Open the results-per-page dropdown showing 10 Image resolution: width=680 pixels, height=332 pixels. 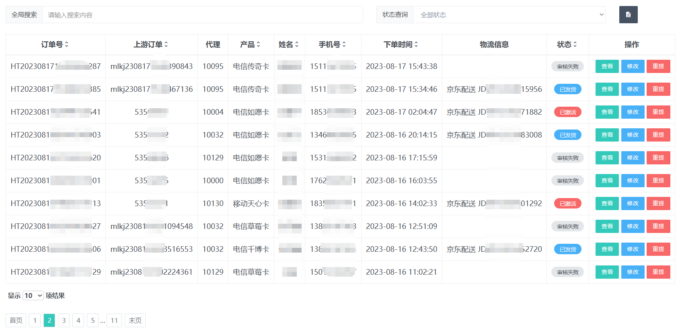click(33, 296)
